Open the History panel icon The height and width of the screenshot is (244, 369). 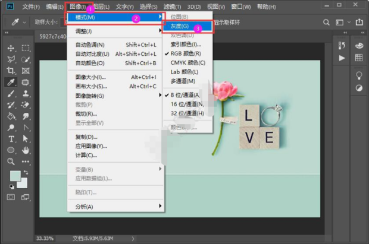[x=342, y=46]
